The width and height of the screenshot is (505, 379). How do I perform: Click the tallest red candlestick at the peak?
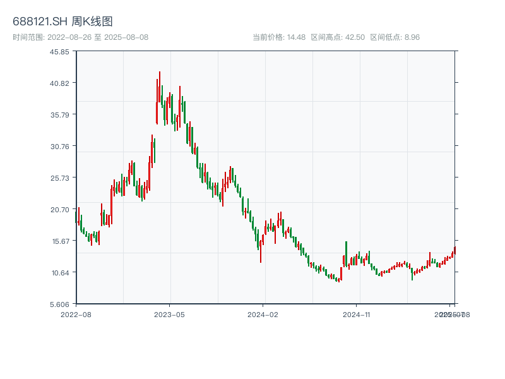(160, 87)
